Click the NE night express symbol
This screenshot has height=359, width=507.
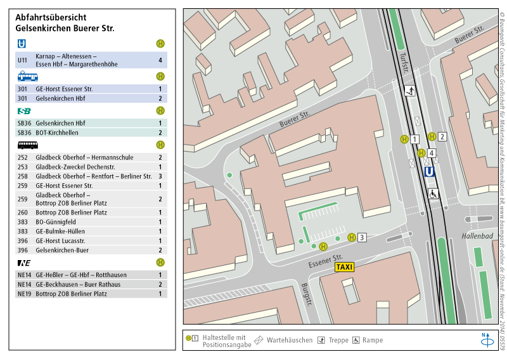pos(24,263)
